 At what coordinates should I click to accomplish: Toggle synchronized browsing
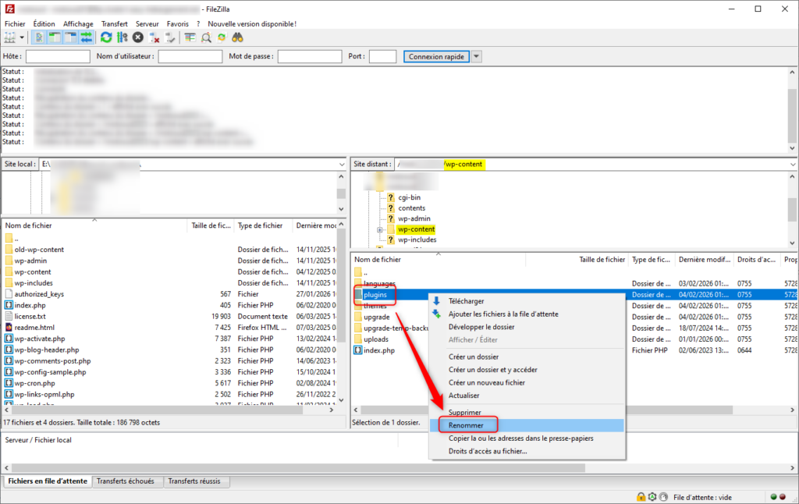[x=222, y=37]
